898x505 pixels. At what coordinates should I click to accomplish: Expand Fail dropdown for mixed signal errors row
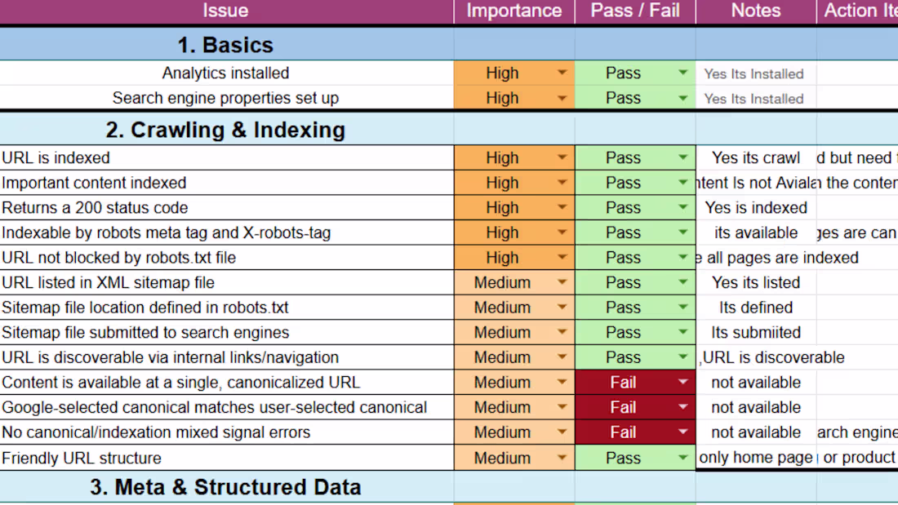coord(682,432)
